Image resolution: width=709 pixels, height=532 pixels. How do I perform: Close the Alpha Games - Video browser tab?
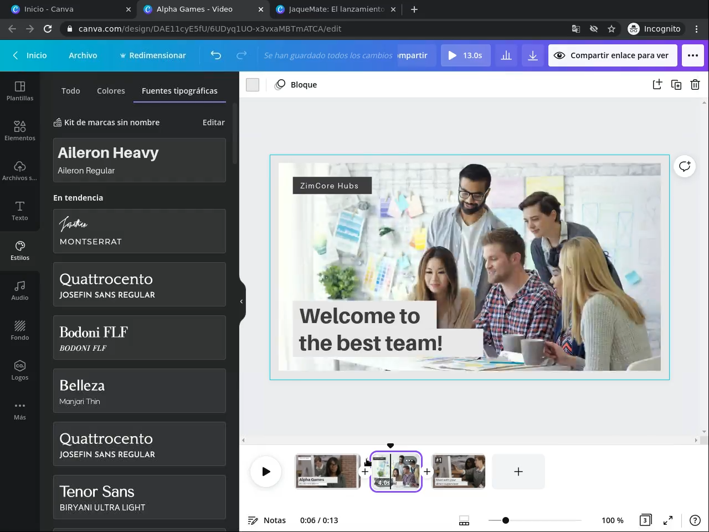tap(261, 9)
